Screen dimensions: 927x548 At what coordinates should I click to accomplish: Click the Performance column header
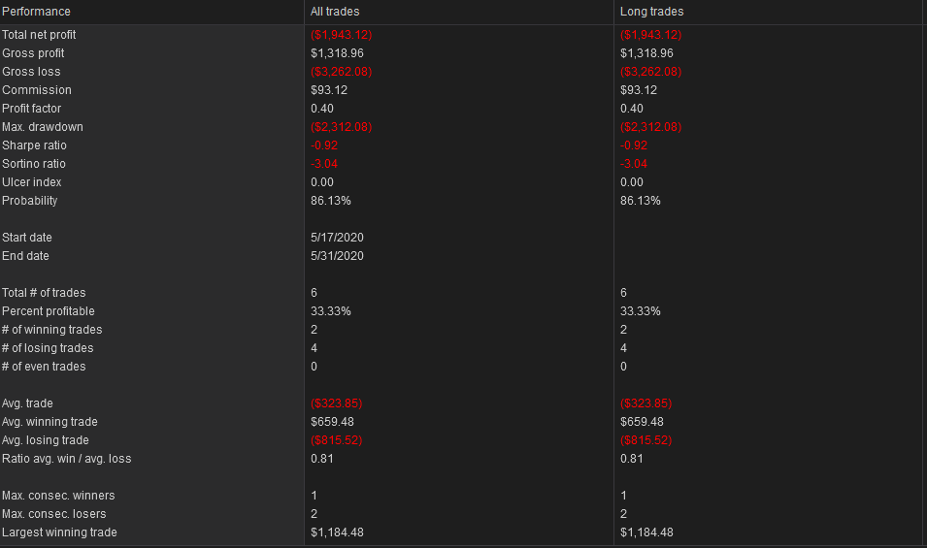coord(36,12)
